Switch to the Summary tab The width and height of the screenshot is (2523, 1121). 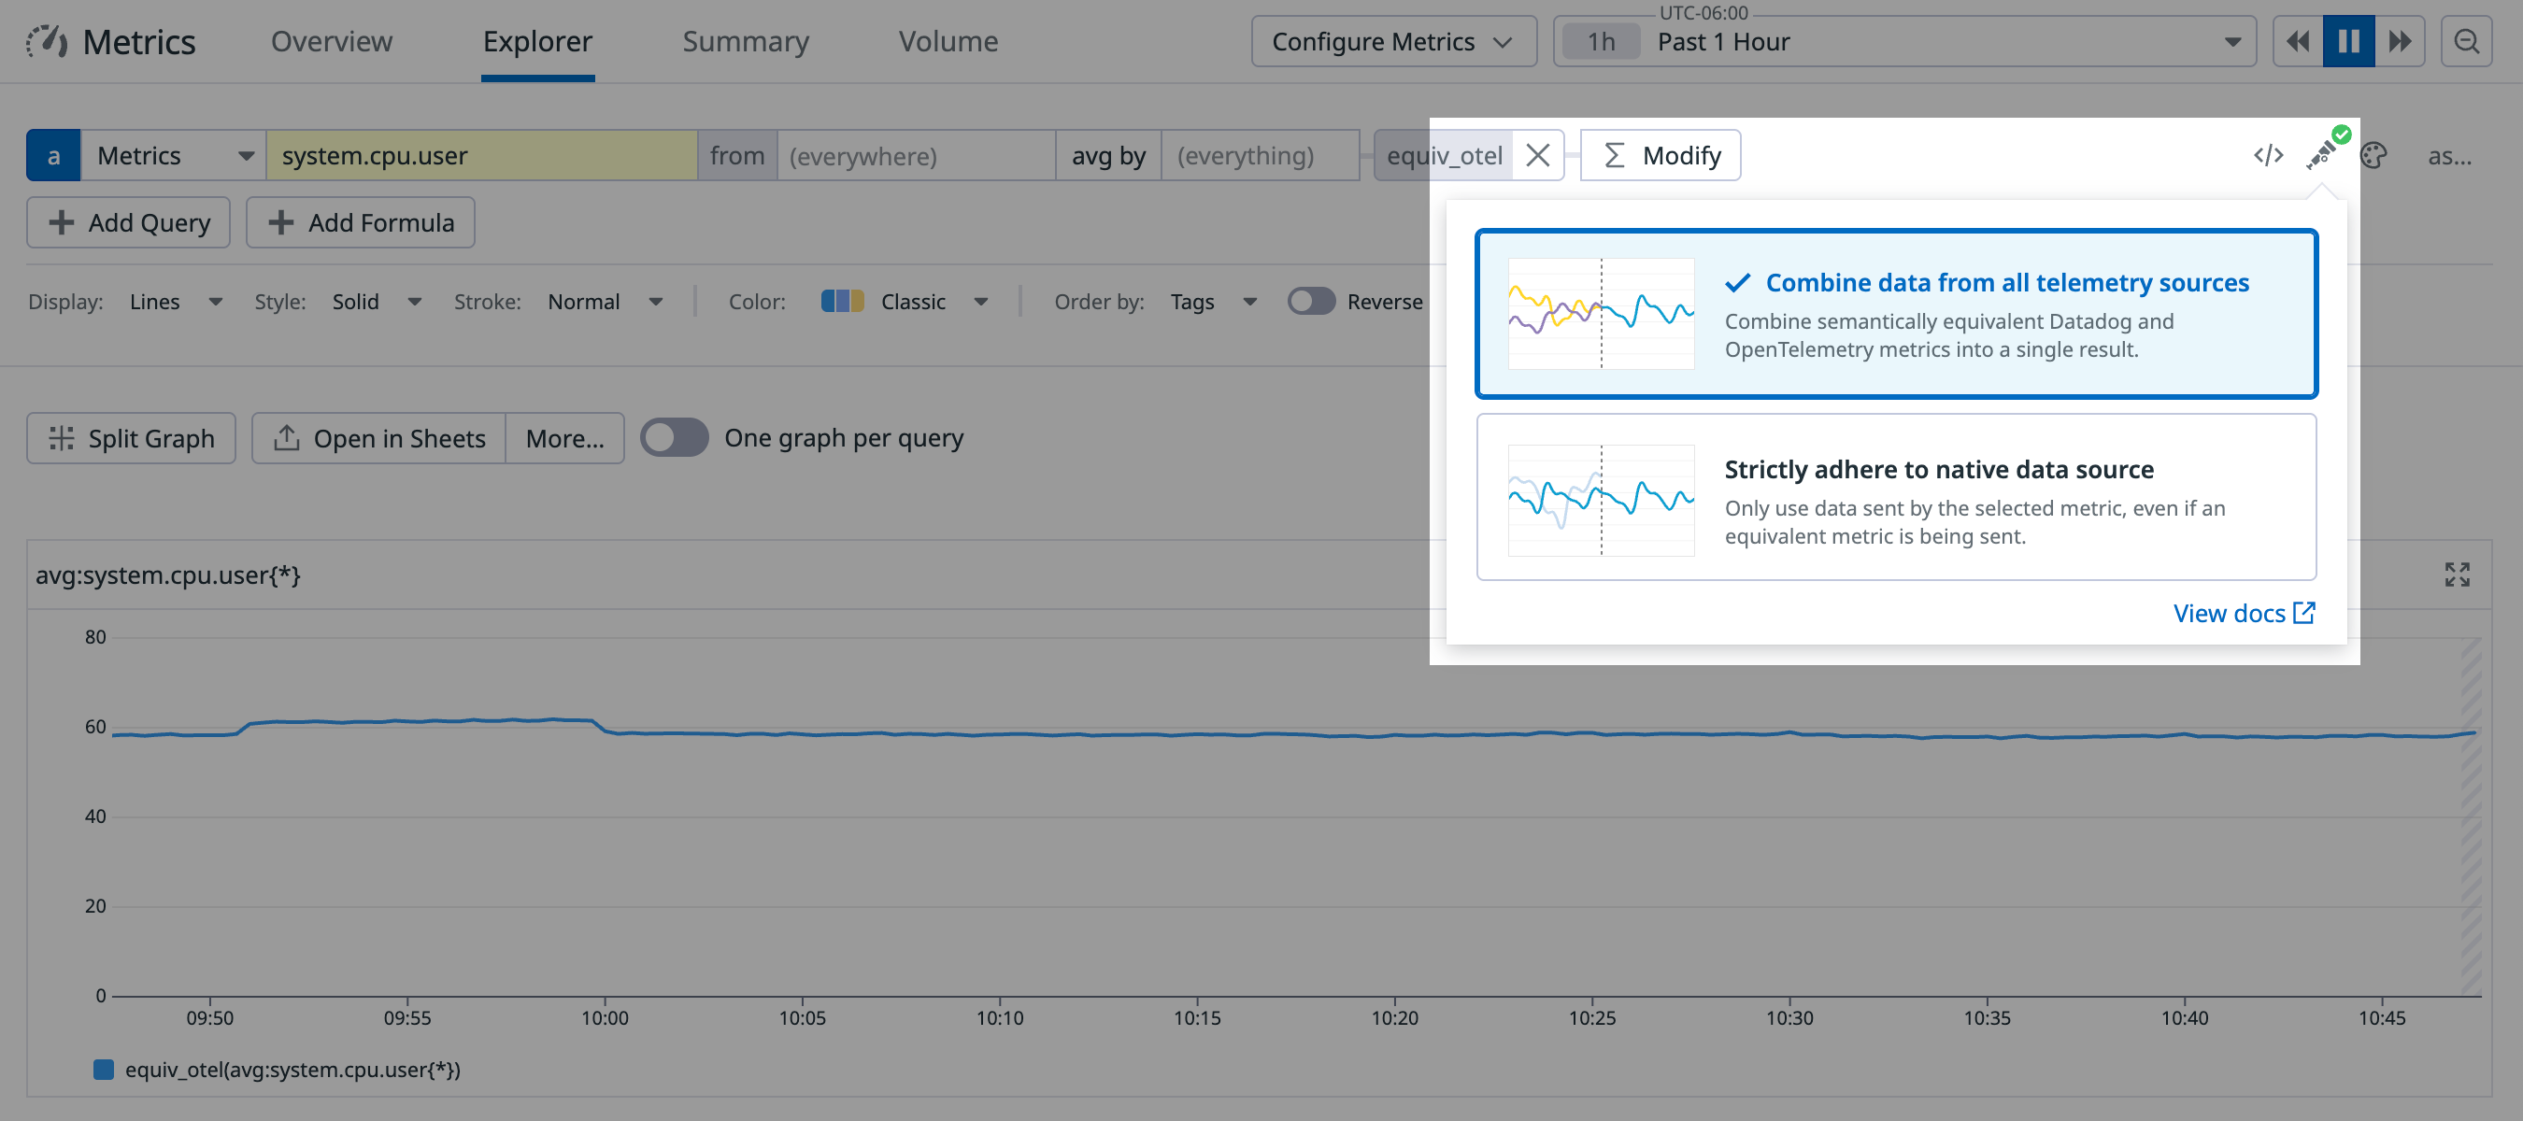[x=745, y=41]
